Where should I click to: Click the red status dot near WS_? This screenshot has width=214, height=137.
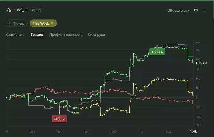pyautogui.click(x=15, y=10)
